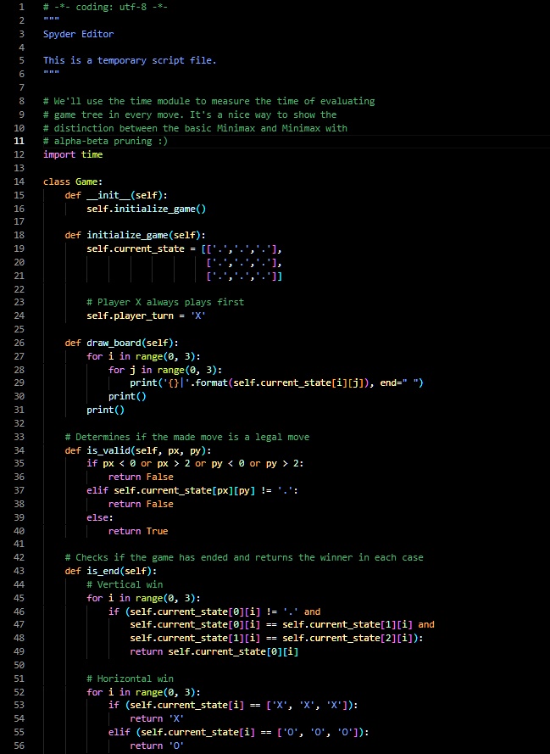Click the 'self.initialize_game()' call
Image resolution: width=550 pixels, height=754 pixels.
point(146,209)
